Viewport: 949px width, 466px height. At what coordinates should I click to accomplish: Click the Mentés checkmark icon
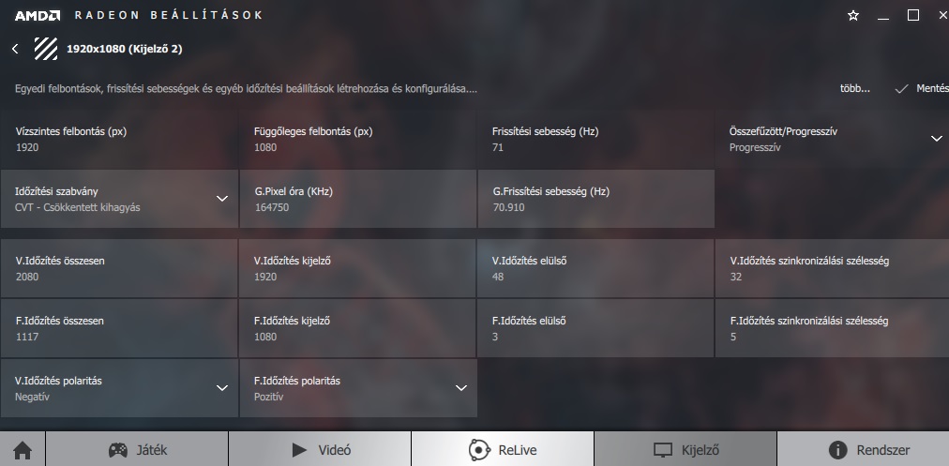pyautogui.click(x=901, y=89)
